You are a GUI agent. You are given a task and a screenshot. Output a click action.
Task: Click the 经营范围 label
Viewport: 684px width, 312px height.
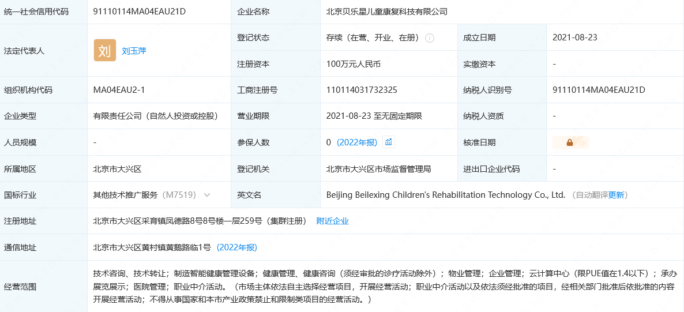point(20,287)
